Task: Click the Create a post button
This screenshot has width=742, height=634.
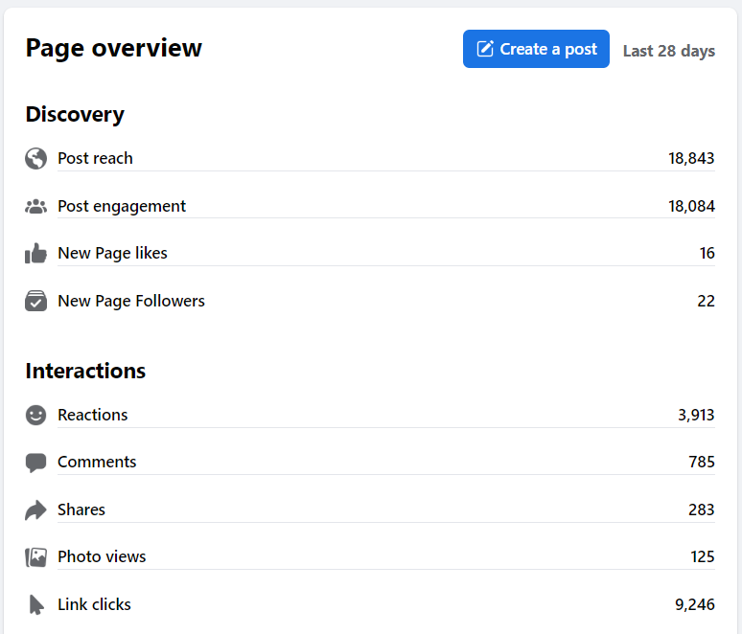Action: (536, 49)
